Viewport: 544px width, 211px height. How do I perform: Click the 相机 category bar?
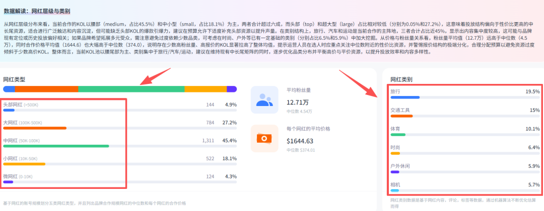[465, 190]
